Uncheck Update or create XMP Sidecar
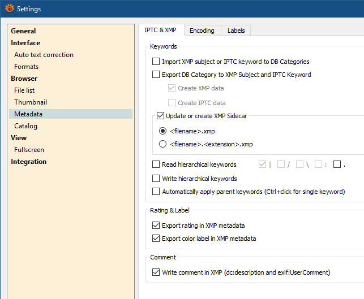Viewport: 364px width, 299px height. click(160, 116)
